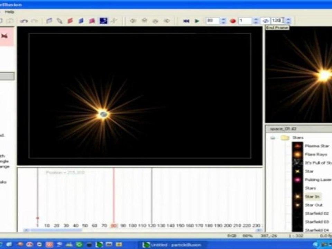Screen dimensions: 332x249
Task: Toggle the loop playback icon
Action: 266,21
